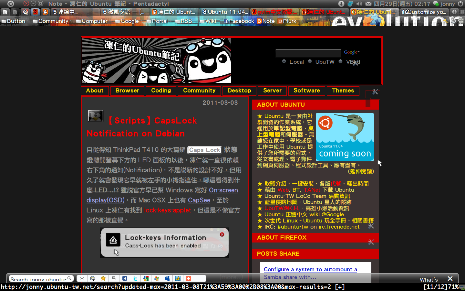Open the CapsLock Notification on Debian post title
Image resolution: width=465 pixels, height=291 pixels.
(141, 127)
